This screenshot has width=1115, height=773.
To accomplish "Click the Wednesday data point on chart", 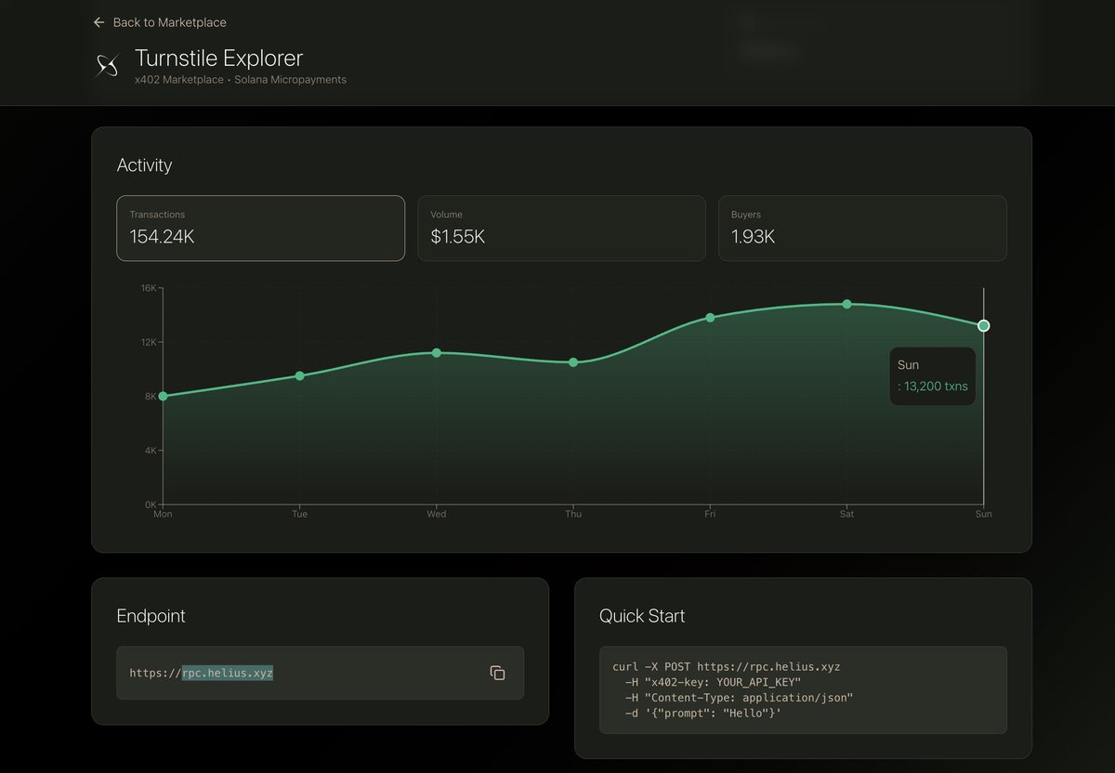I will click(x=437, y=353).
